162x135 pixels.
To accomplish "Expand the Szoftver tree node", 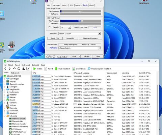I will 5,105.
